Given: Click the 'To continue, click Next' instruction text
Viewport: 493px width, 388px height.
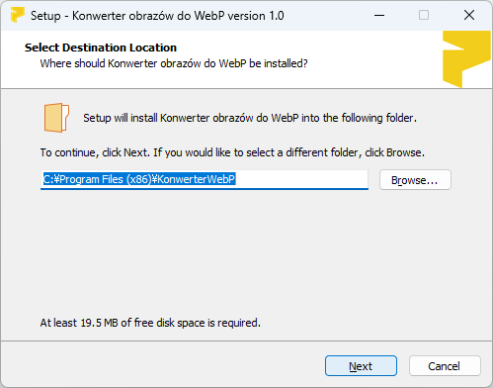Looking at the screenshot, I should click(x=232, y=152).
